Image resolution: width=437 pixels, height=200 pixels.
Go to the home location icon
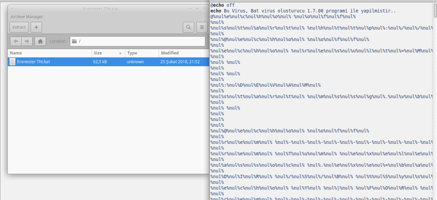[40, 41]
